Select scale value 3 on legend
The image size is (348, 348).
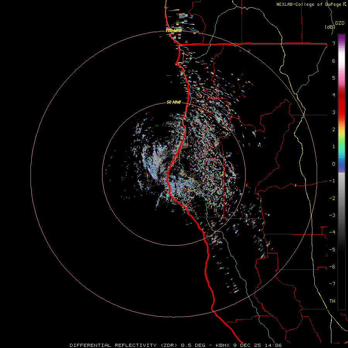pyautogui.click(x=334, y=112)
